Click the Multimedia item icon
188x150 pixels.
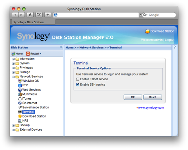coord(20,94)
